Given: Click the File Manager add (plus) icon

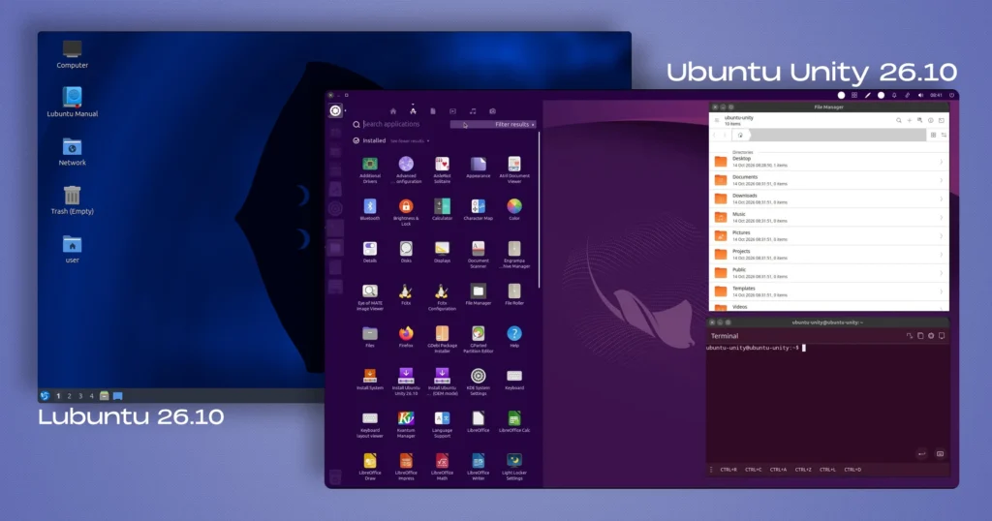Looking at the screenshot, I should [909, 120].
